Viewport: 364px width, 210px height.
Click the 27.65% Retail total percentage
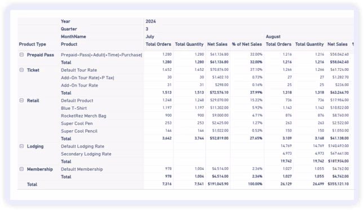(256, 138)
